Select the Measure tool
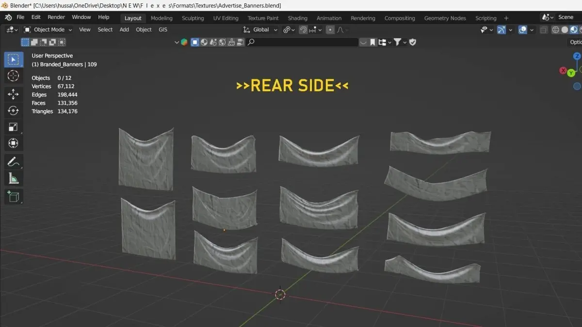This screenshot has width=582, height=327. [13, 179]
